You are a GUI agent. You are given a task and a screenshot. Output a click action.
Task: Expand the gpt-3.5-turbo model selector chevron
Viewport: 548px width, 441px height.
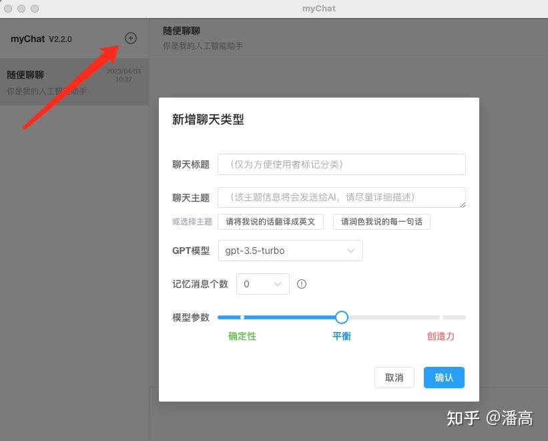tap(352, 251)
